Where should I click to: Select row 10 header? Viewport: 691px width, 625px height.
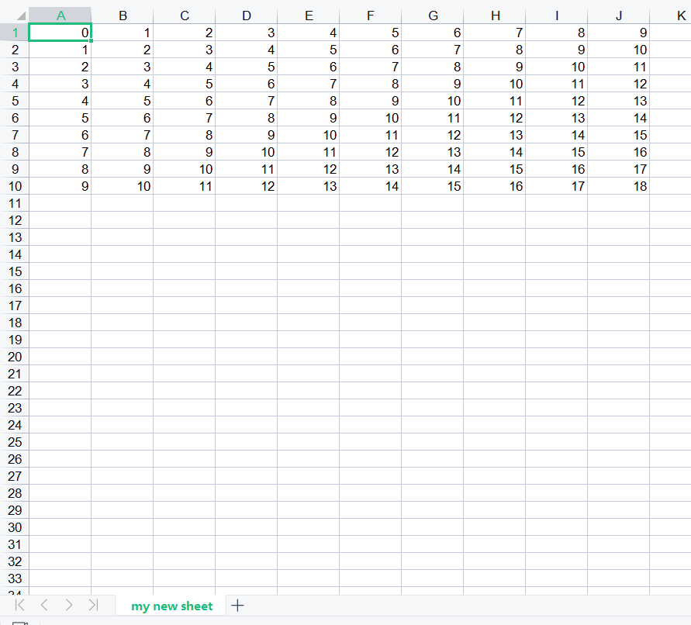click(15, 186)
